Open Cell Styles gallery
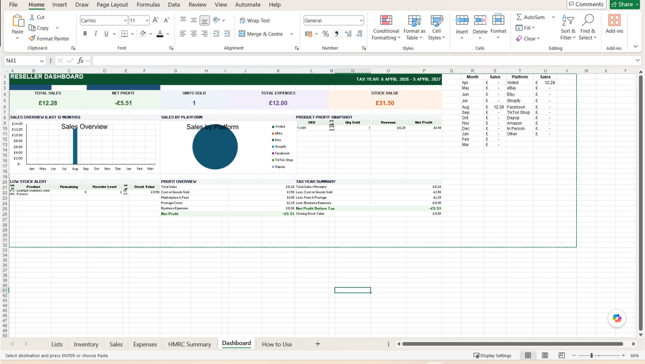This screenshot has height=364, width=645. pyautogui.click(x=436, y=27)
